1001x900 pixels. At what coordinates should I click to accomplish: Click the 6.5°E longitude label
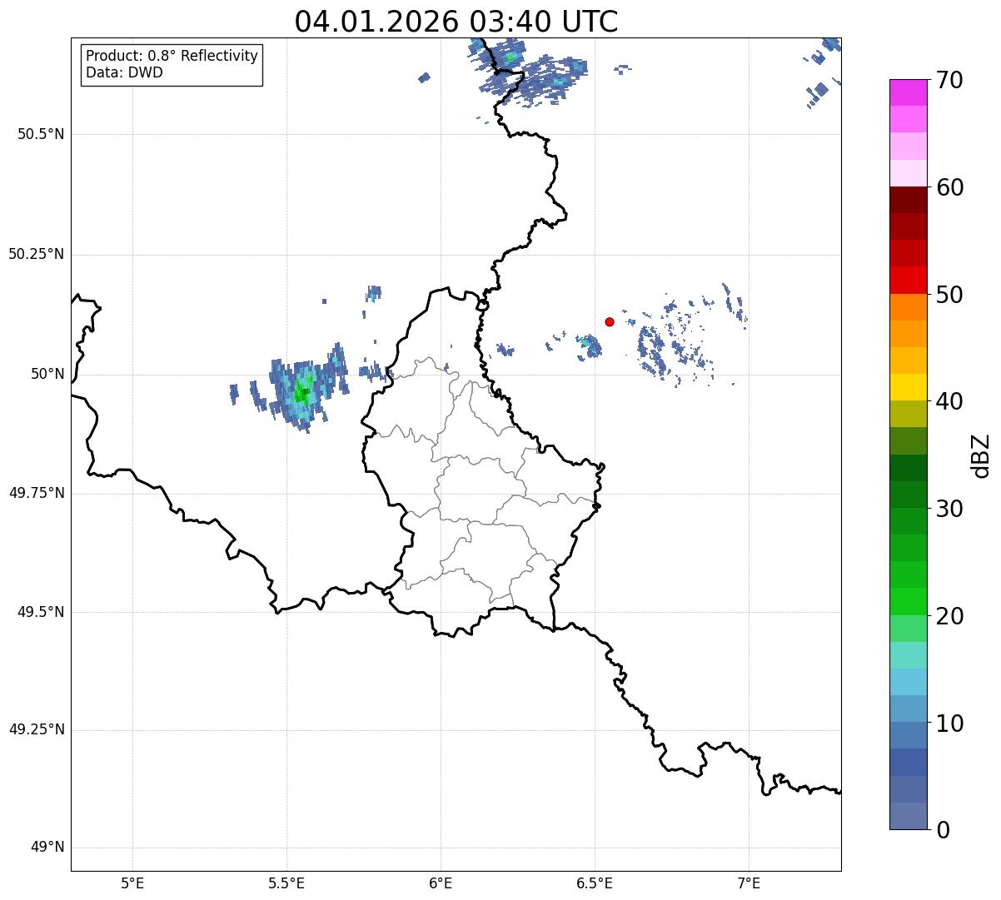click(x=595, y=883)
